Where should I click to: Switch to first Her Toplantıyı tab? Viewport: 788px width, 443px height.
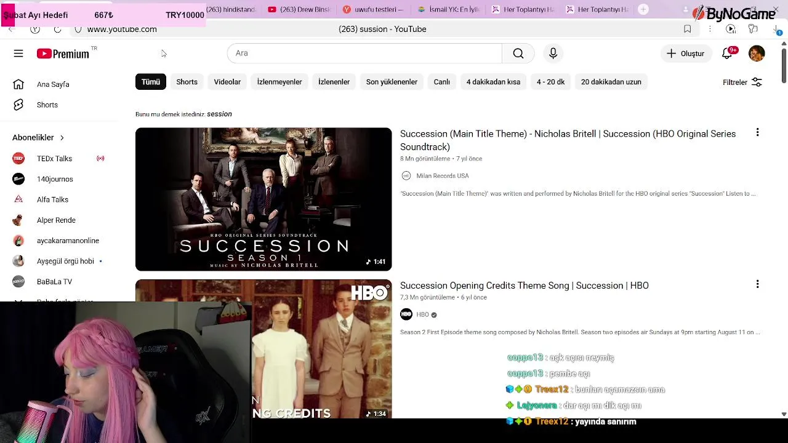[522, 9]
